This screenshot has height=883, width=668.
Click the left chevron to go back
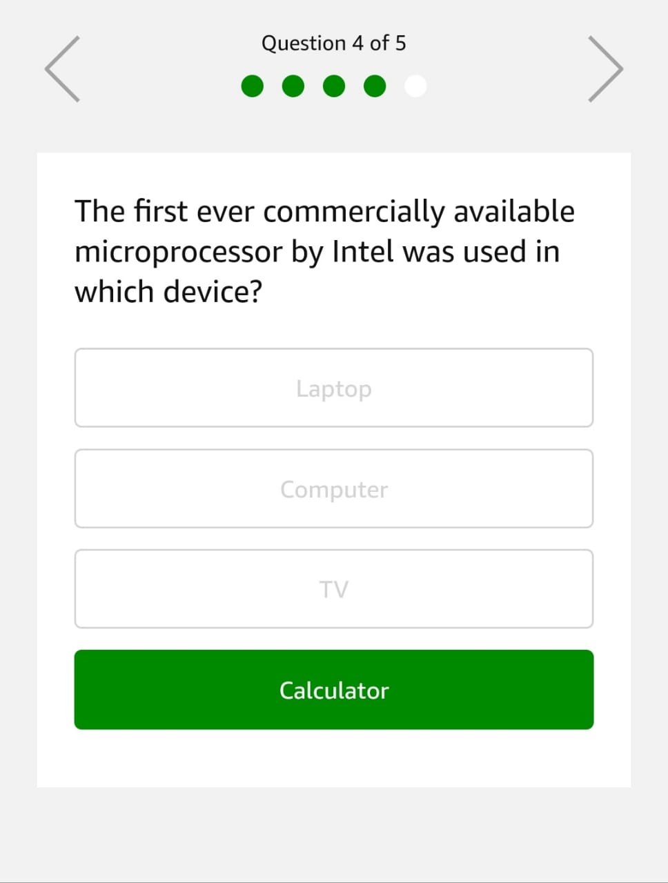pos(61,68)
